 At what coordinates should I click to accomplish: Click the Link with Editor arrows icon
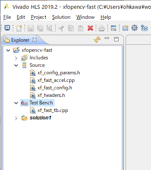[x=97, y=39]
